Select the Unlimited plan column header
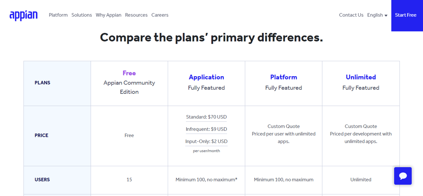This screenshot has height=196, width=423. (361, 77)
